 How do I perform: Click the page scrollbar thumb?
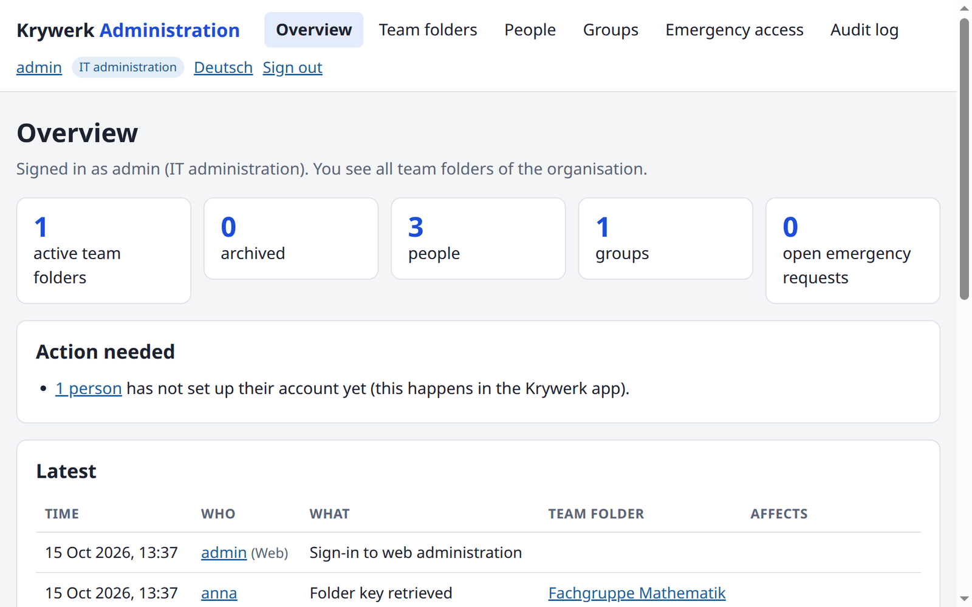click(x=964, y=159)
